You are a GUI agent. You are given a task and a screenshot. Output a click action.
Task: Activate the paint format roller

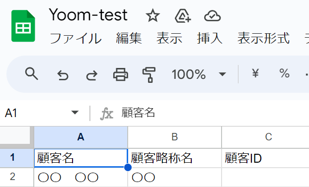tap(149, 75)
